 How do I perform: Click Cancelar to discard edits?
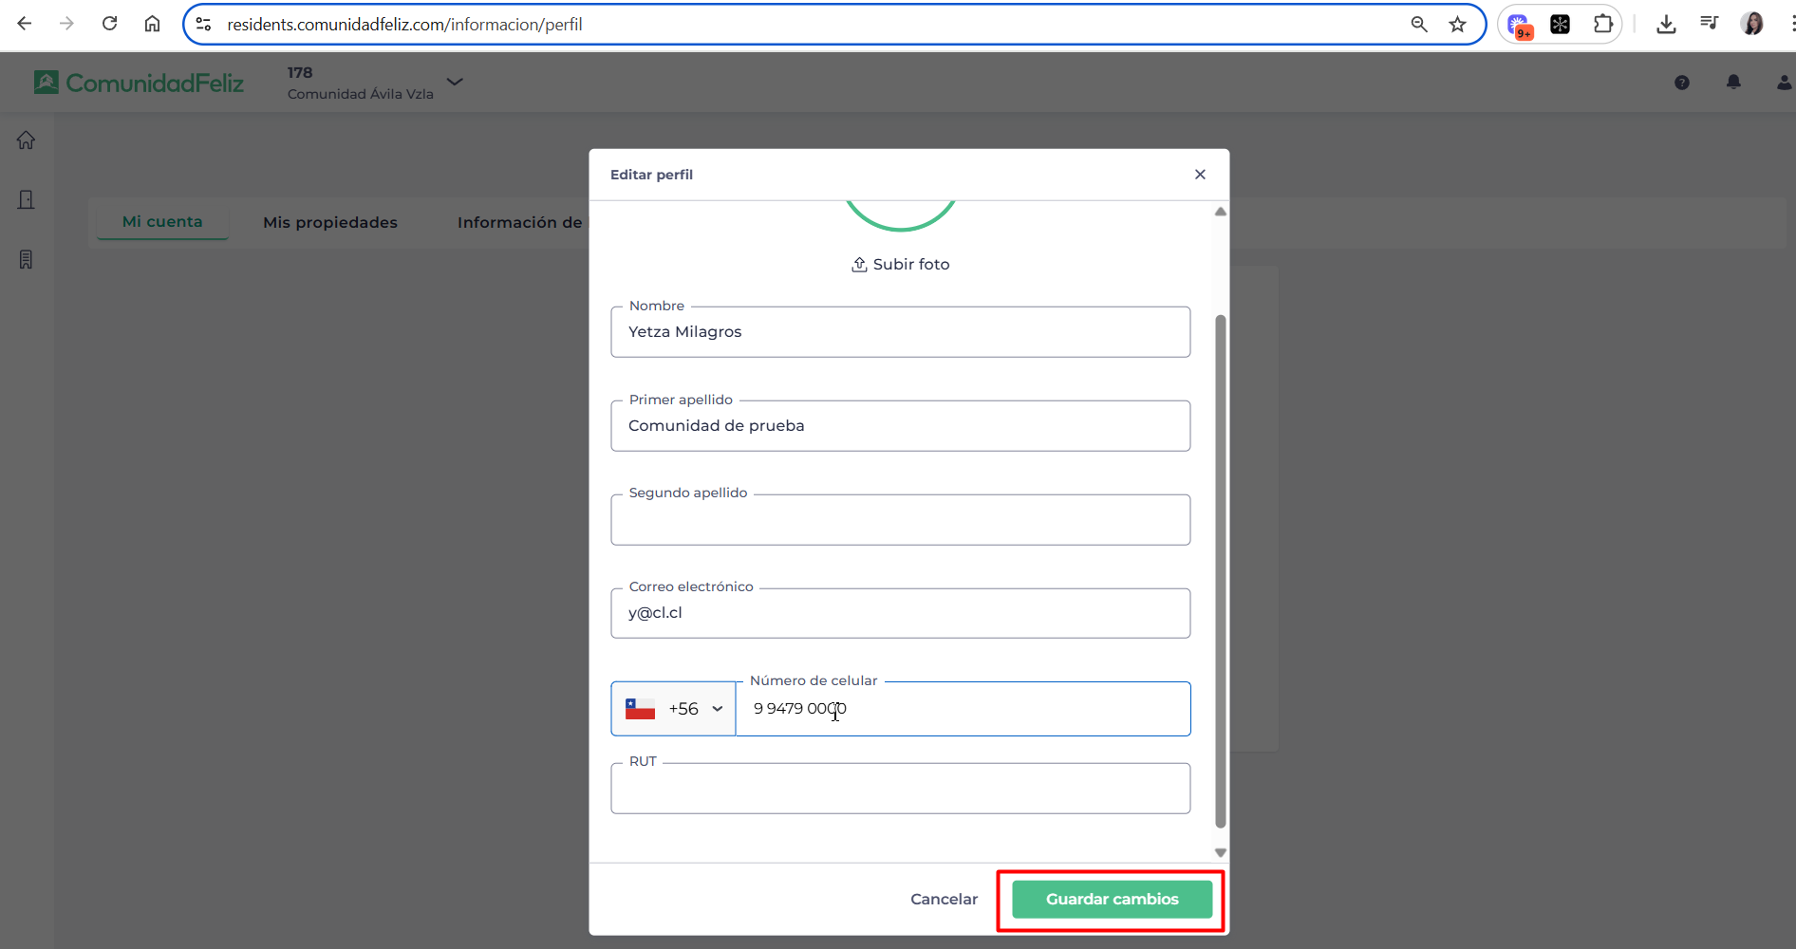coord(943,899)
